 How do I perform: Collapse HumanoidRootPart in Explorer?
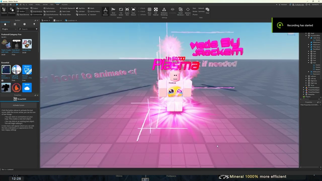[306, 35]
